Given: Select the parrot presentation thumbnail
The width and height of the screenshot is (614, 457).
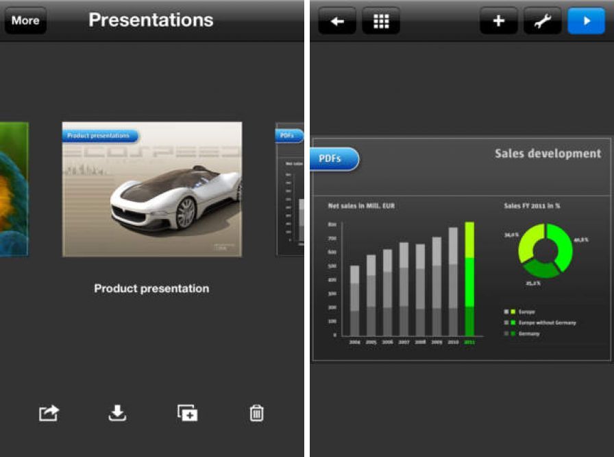Looking at the screenshot, I should point(14,189).
